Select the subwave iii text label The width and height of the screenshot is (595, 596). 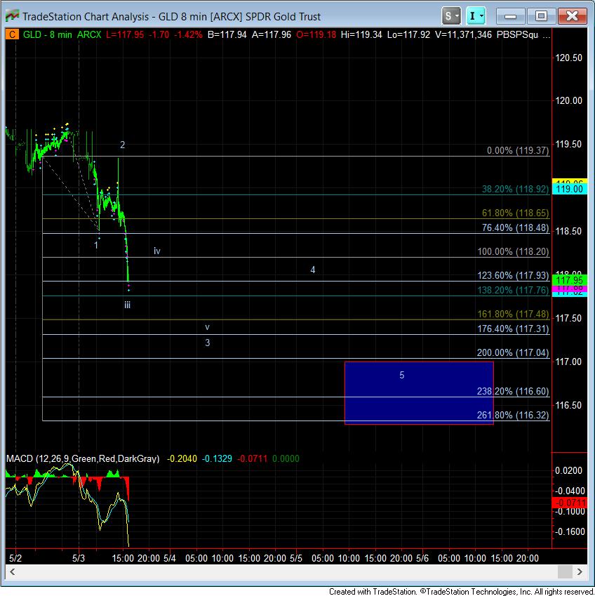tap(127, 305)
